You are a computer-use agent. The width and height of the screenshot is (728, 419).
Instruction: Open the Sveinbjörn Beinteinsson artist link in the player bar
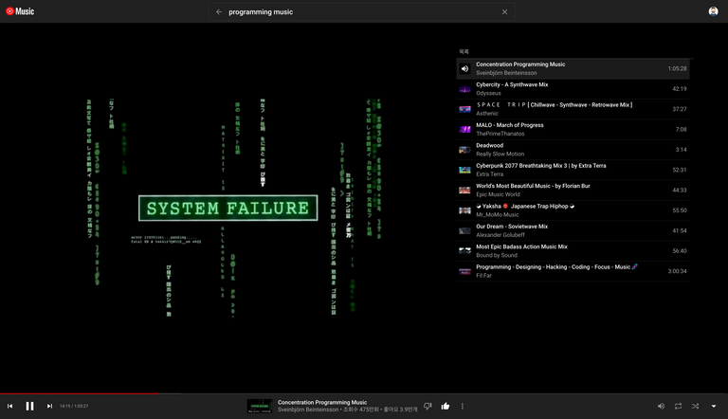point(308,410)
